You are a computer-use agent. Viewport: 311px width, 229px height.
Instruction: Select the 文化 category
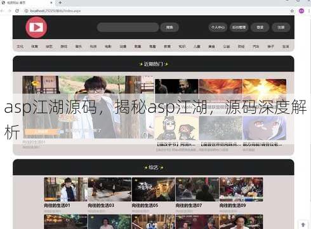tap(20, 46)
